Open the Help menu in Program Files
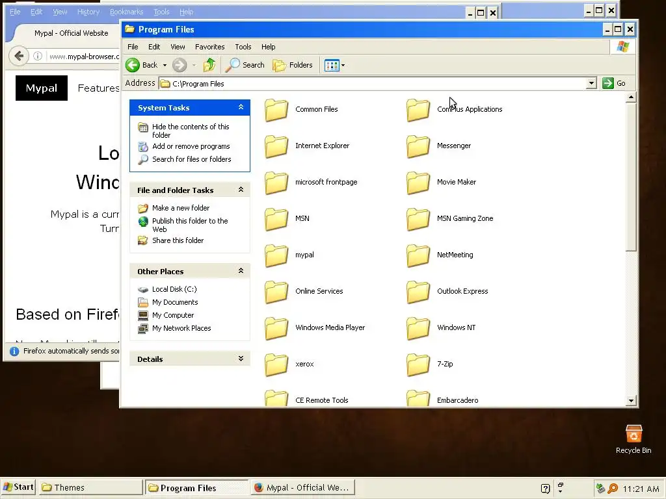Image resolution: width=666 pixels, height=499 pixels. coord(268,47)
